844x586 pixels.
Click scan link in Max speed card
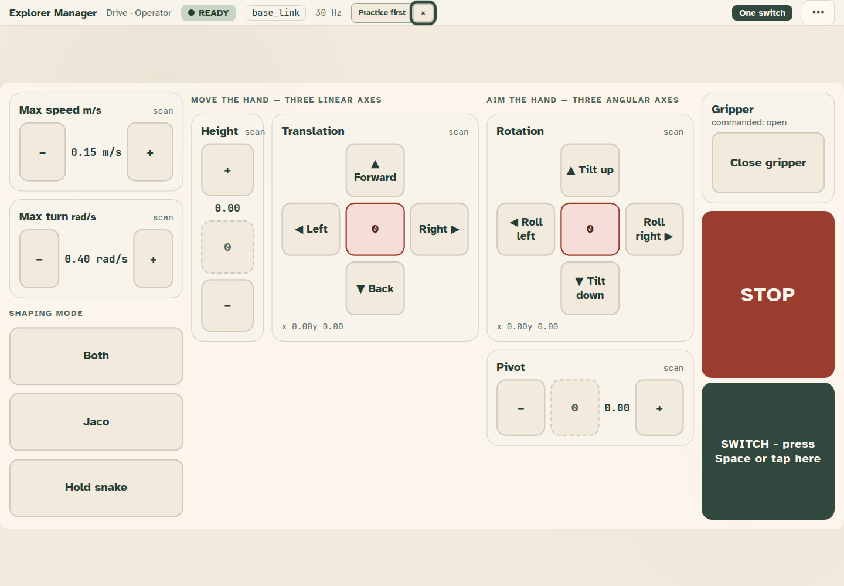tap(163, 111)
